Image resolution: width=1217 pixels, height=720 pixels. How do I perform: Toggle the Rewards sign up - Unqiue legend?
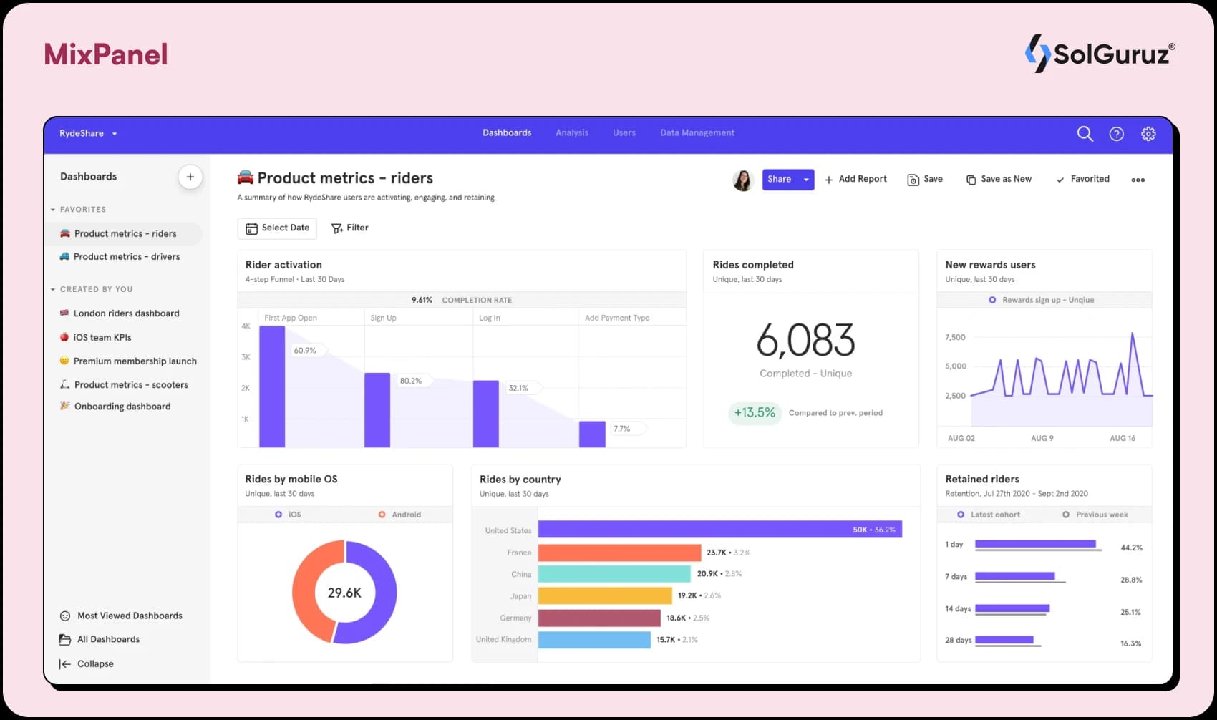pyautogui.click(x=1042, y=300)
